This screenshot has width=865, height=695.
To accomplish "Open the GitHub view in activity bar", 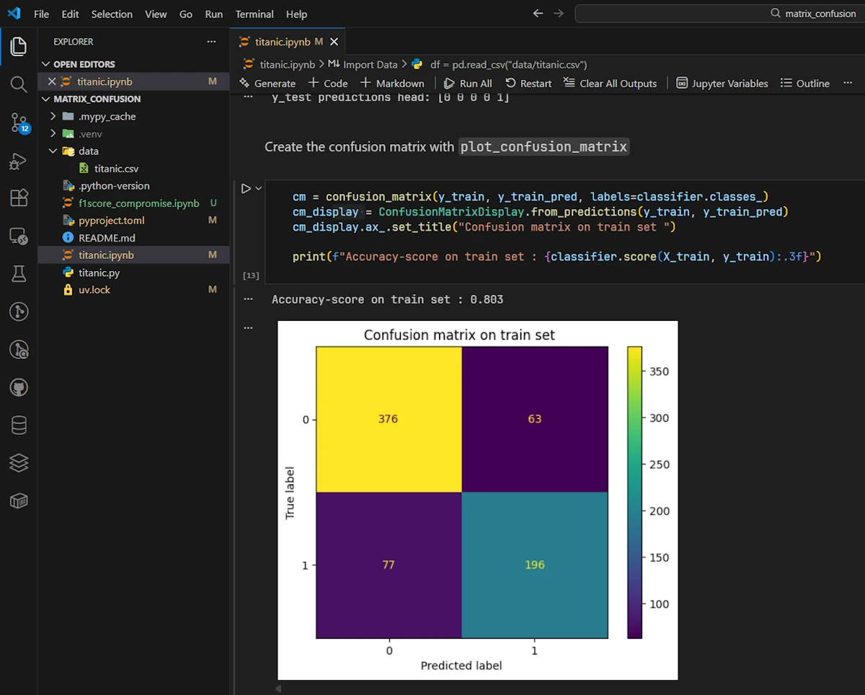I will click(x=19, y=388).
